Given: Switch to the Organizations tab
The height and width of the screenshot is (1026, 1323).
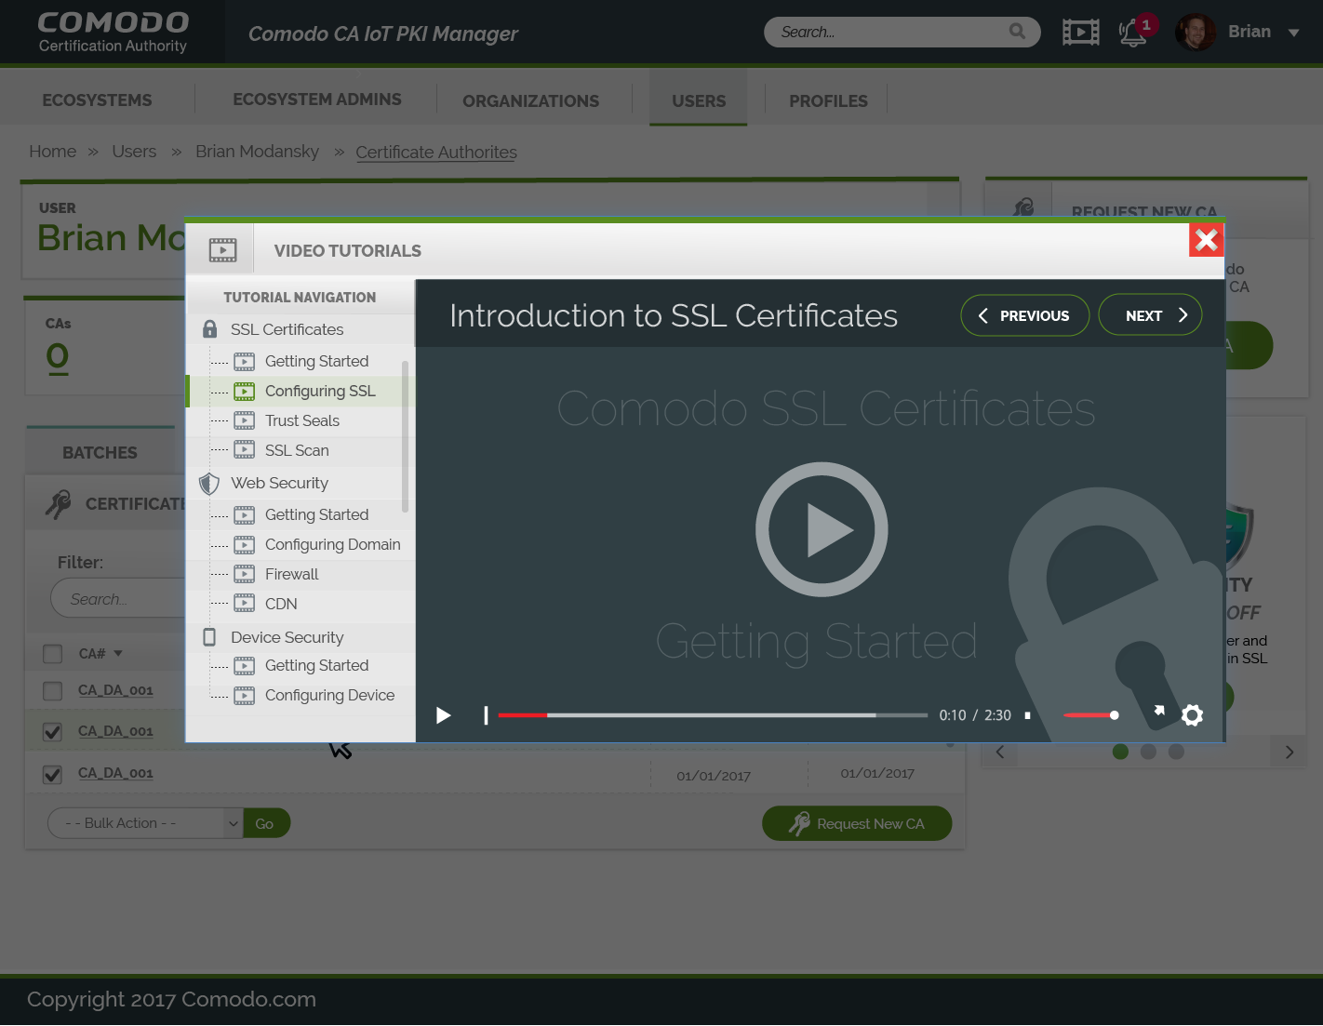Looking at the screenshot, I should pyautogui.click(x=530, y=100).
